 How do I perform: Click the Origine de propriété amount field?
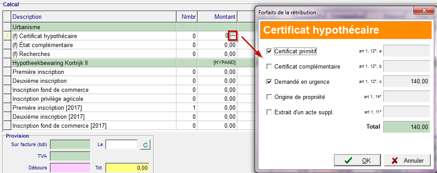coord(407,96)
